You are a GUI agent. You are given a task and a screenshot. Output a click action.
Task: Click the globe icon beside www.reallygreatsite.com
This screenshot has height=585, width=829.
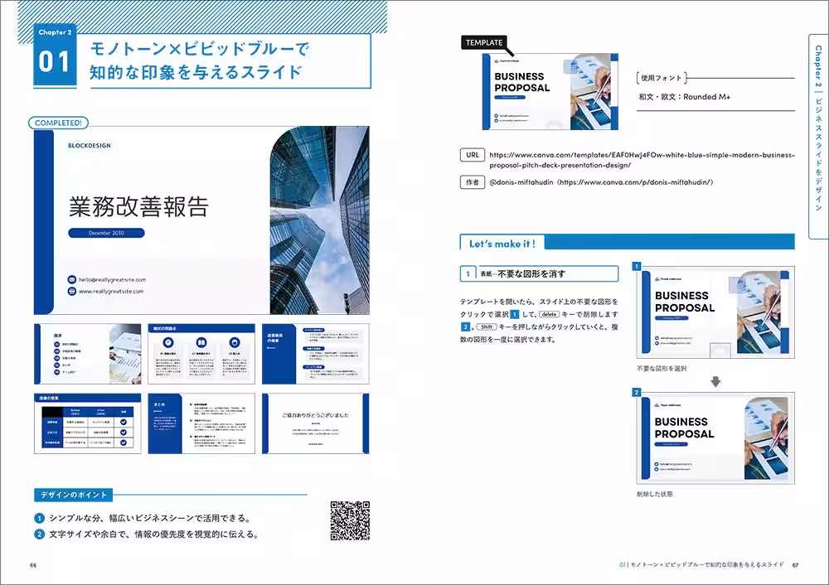pos(72,292)
